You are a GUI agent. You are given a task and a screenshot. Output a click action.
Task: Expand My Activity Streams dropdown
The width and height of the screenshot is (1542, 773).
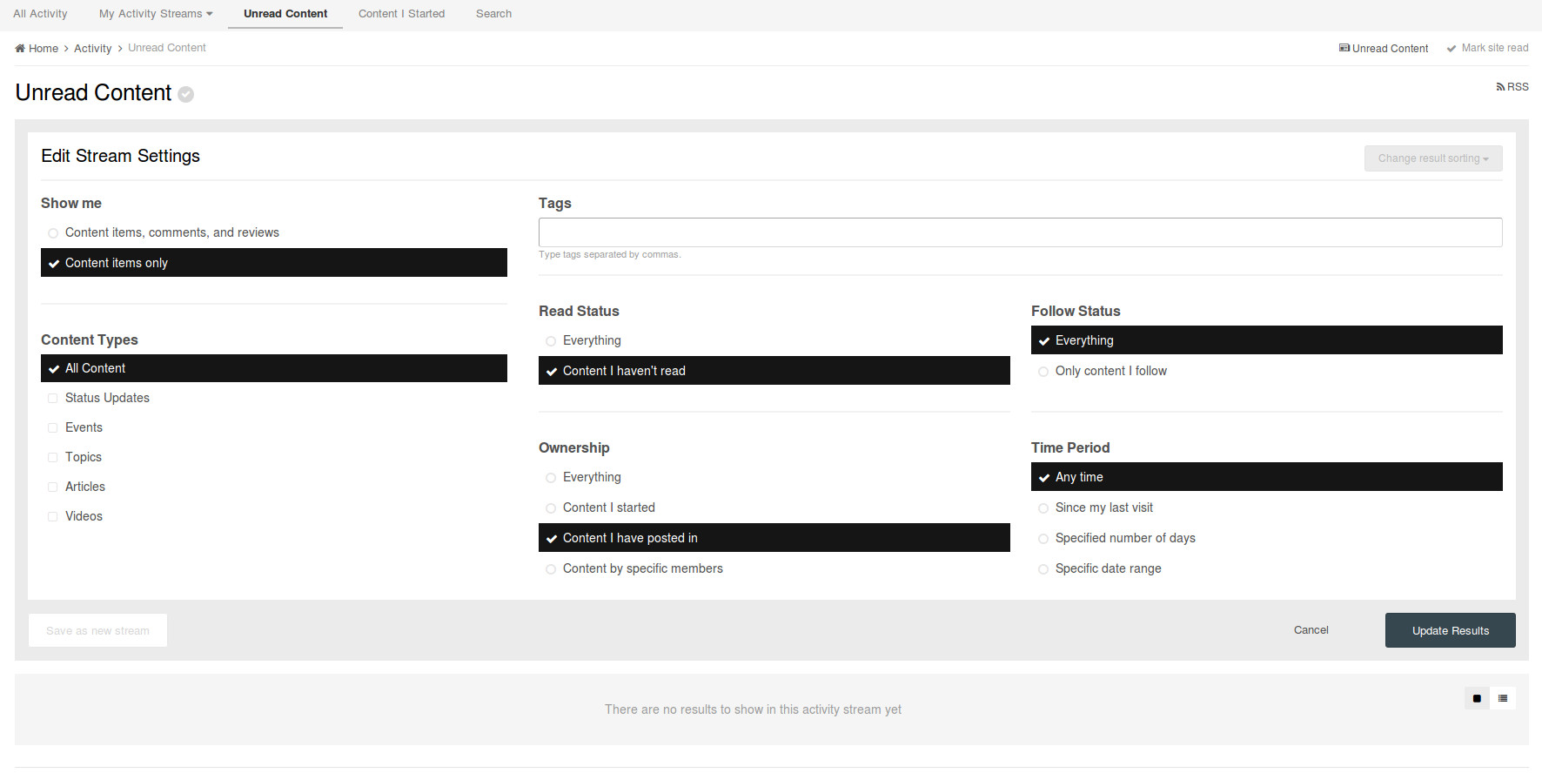click(x=155, y=14)
